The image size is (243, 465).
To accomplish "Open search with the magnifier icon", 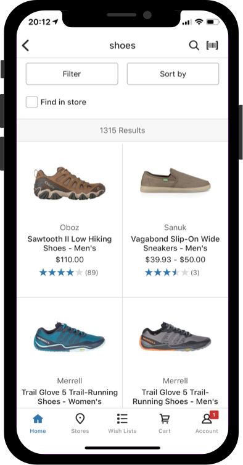I will coord(194,45).
